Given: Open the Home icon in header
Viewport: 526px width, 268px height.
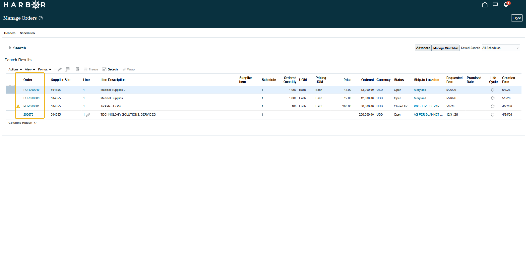Looking at the screenshot, I should (x=485, y=5).
